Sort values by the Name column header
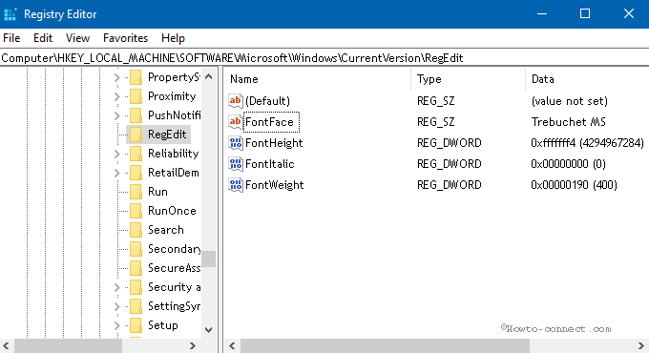 click(317, 79)
